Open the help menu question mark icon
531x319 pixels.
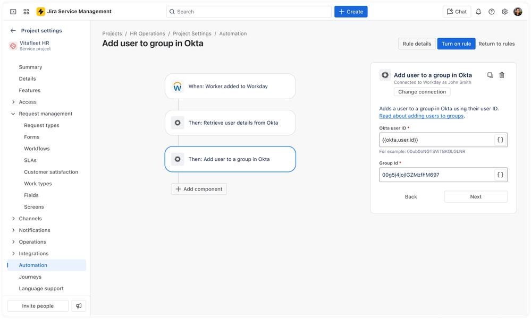click(492, 11)
